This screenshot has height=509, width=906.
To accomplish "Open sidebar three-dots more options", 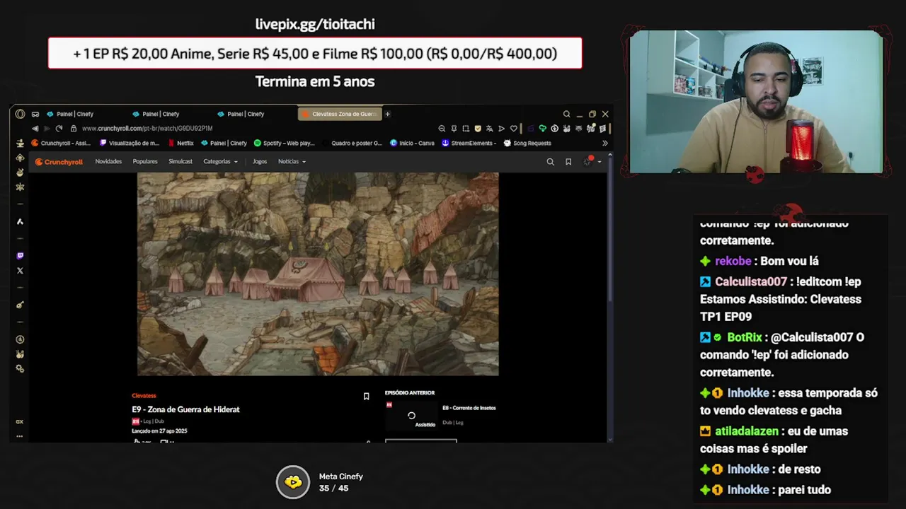I will click(20, 436).
